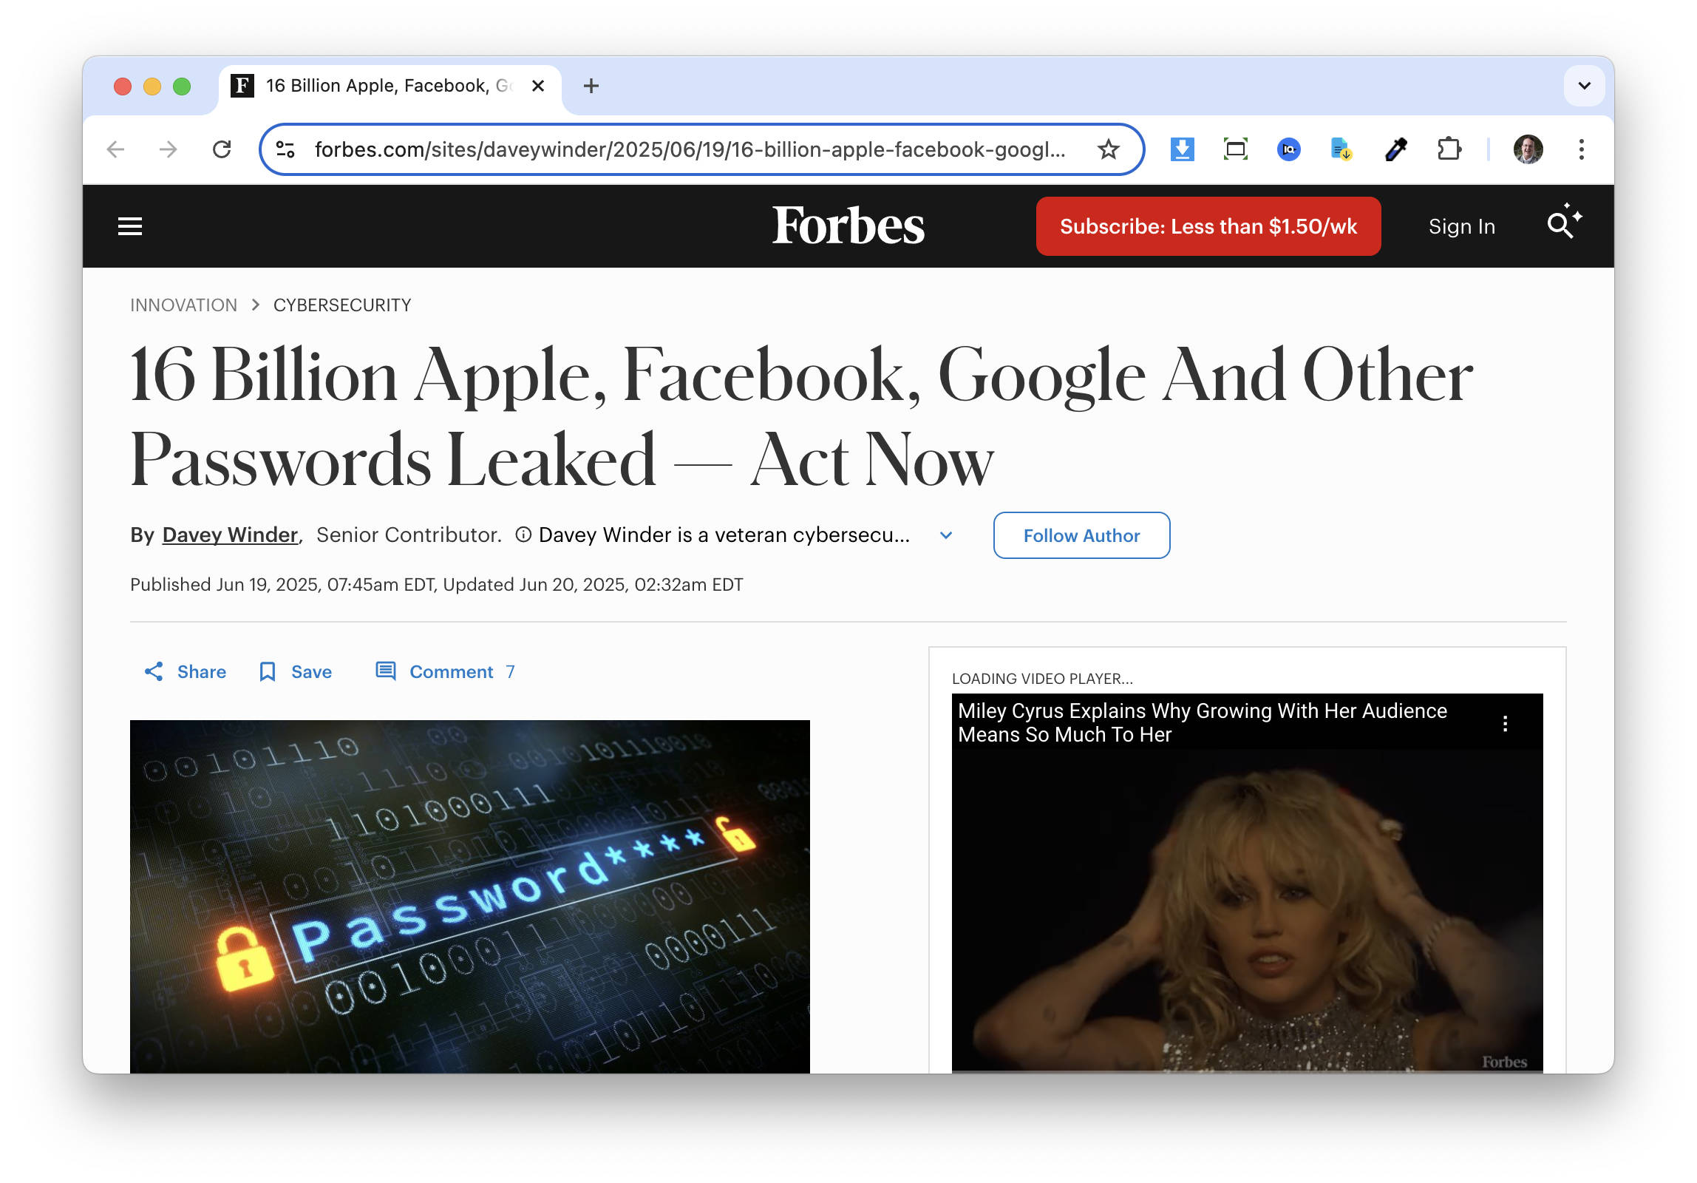Open the Extensions puzzle icon
This screenshot has height=1183, width=1697.
[1449, 150]
